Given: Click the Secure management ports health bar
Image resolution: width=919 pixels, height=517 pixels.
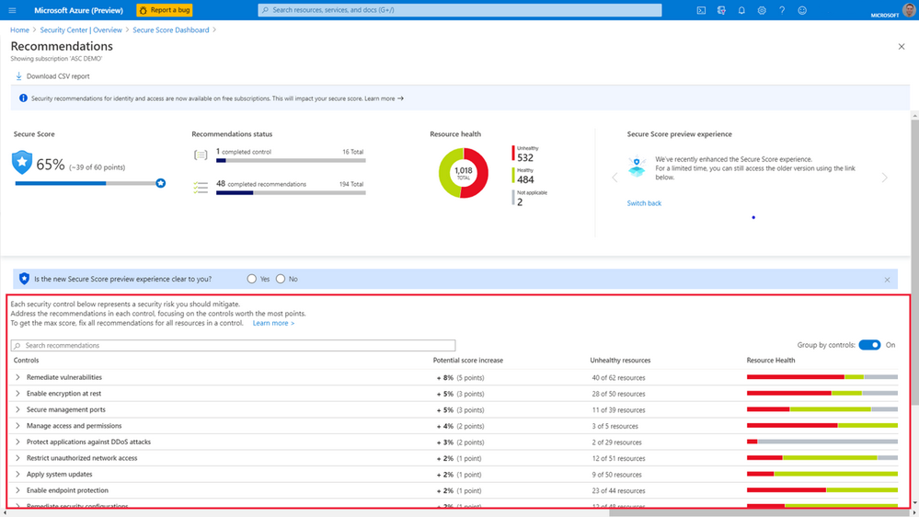Looking at the screenshot, I should click(821, 409).
